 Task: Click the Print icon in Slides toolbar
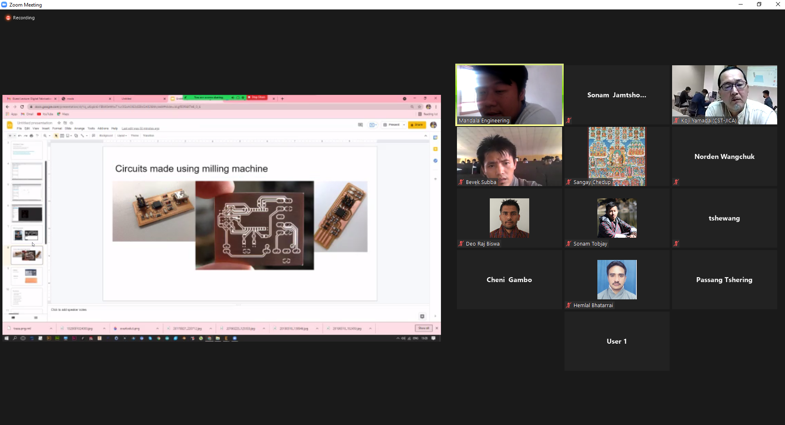(31, 136)
